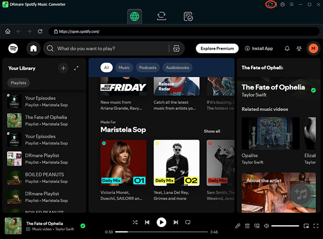
Task: Click Show all for Made For section
Action: click(x=212, y=131)
